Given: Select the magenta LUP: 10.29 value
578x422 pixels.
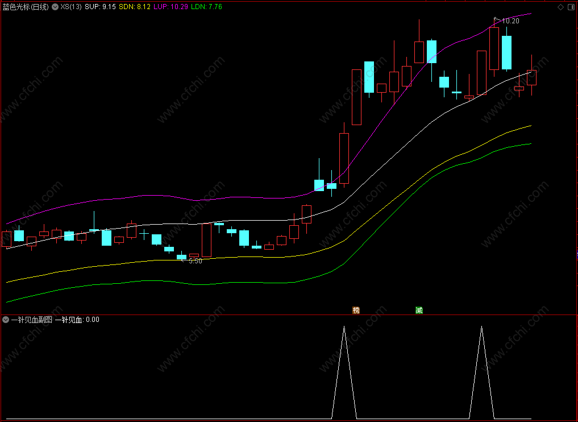Looking at the screenshot, I should [171, 7].
